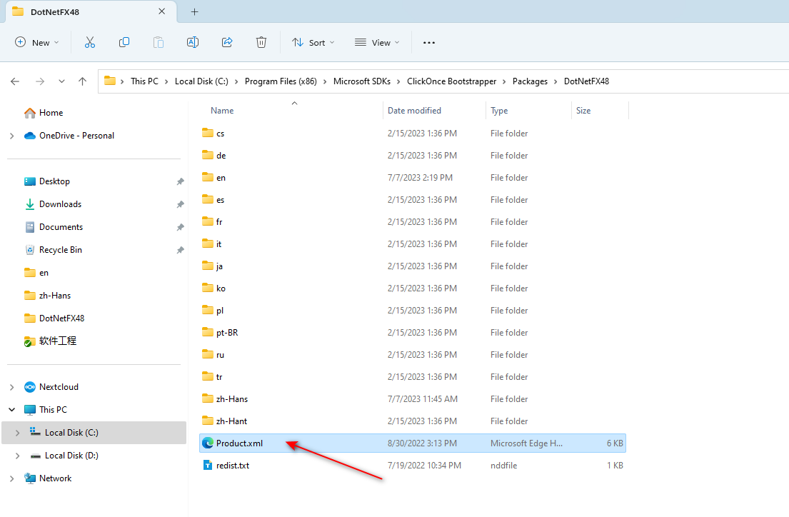Select the de folder icon
789x517 pixels.
click(x=207, y=155)
